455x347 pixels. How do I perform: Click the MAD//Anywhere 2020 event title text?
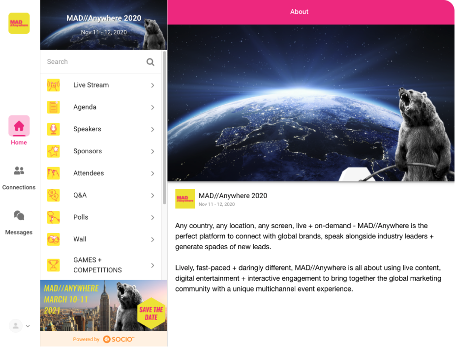tap(233, 196)
